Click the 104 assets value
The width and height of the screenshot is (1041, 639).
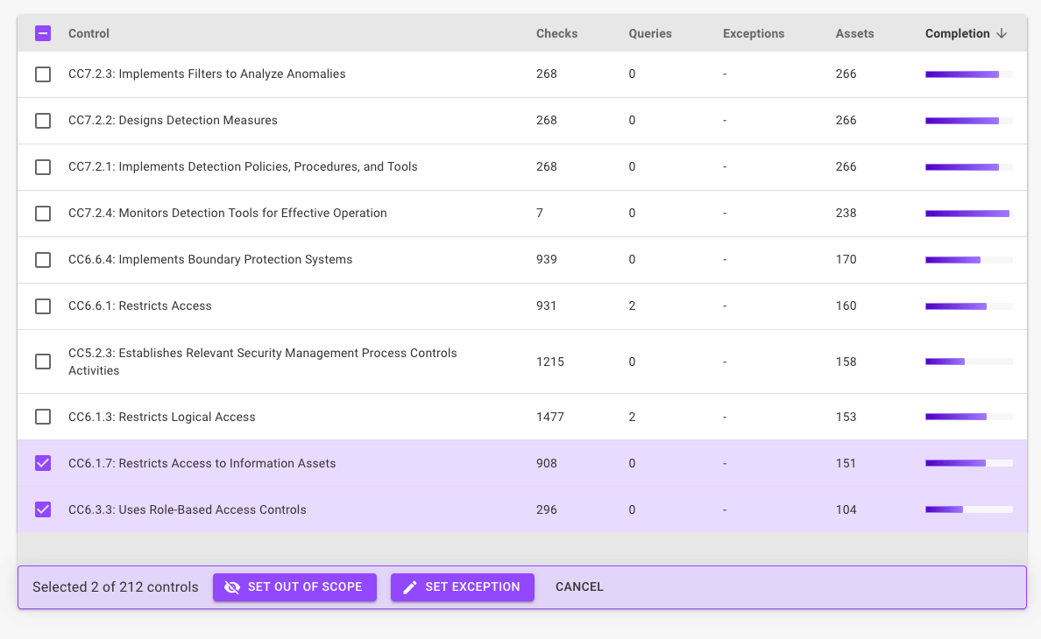point(846,509)
